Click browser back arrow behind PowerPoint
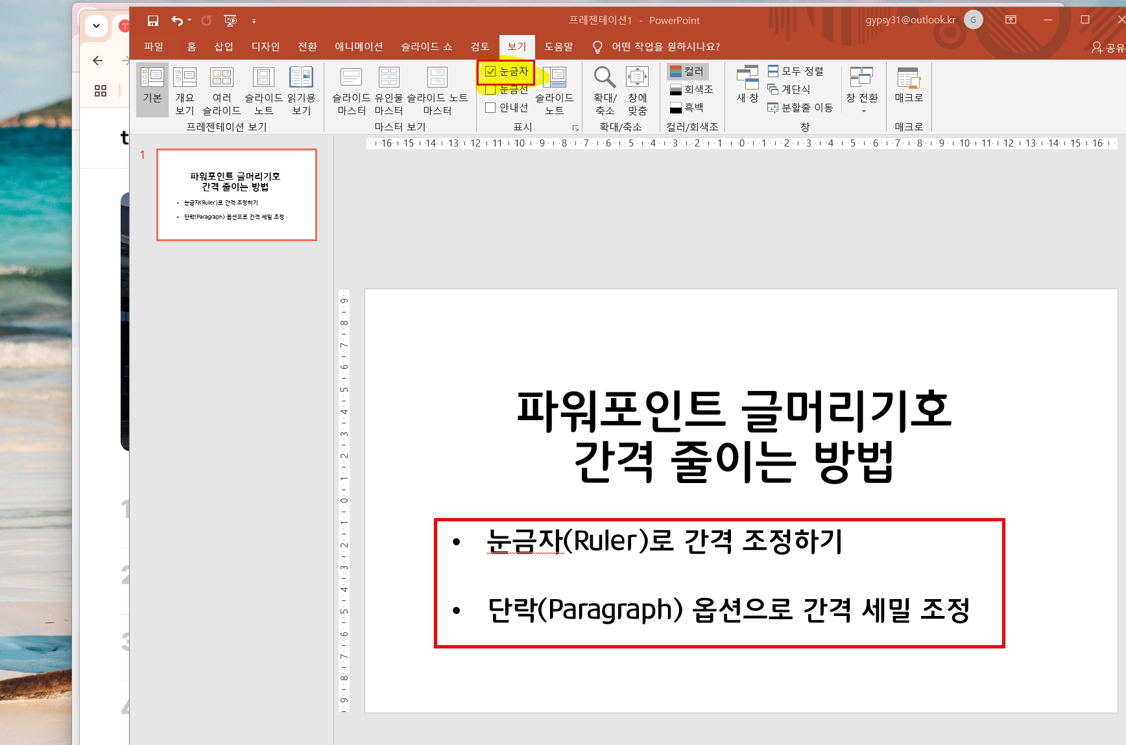Viewport: 1126px width, 745px height. (98, 61)
